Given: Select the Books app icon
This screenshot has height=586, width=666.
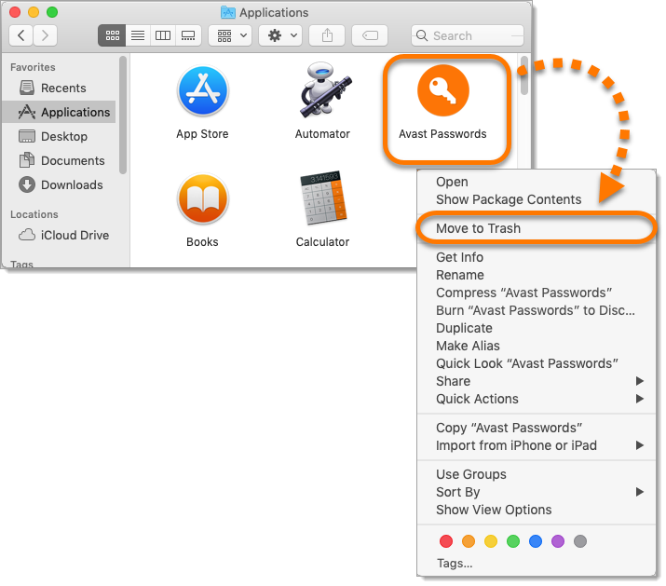Looking at the screenshot, I should (x=203, y=198).
